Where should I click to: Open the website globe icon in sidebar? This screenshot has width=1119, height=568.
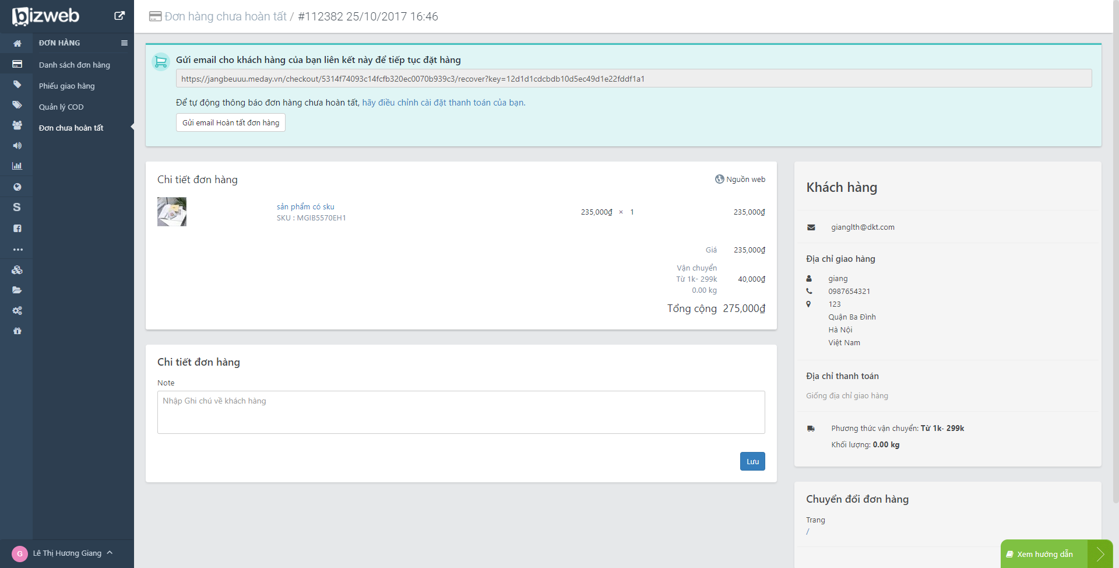17,187
